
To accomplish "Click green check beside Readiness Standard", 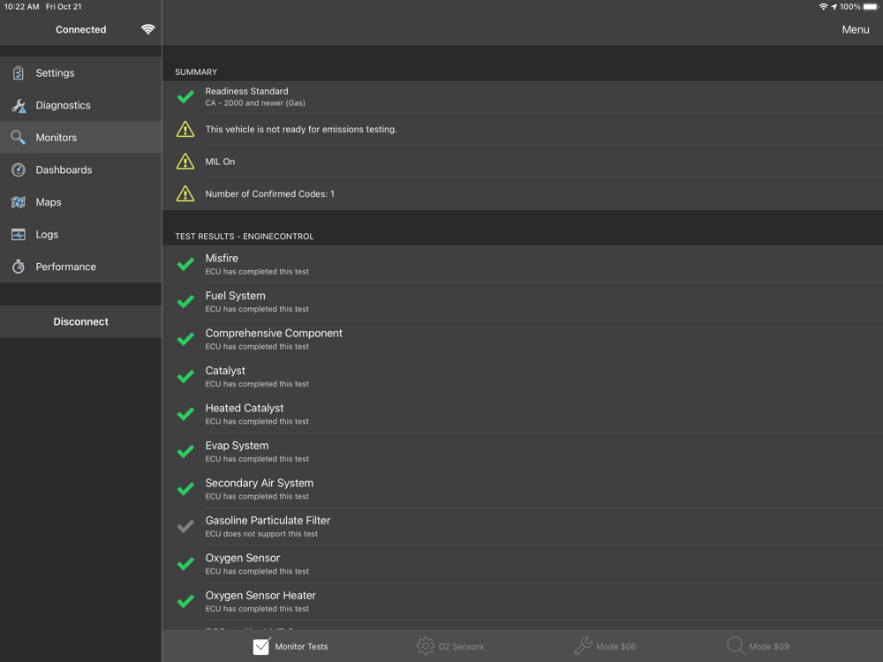I will 185,97.
